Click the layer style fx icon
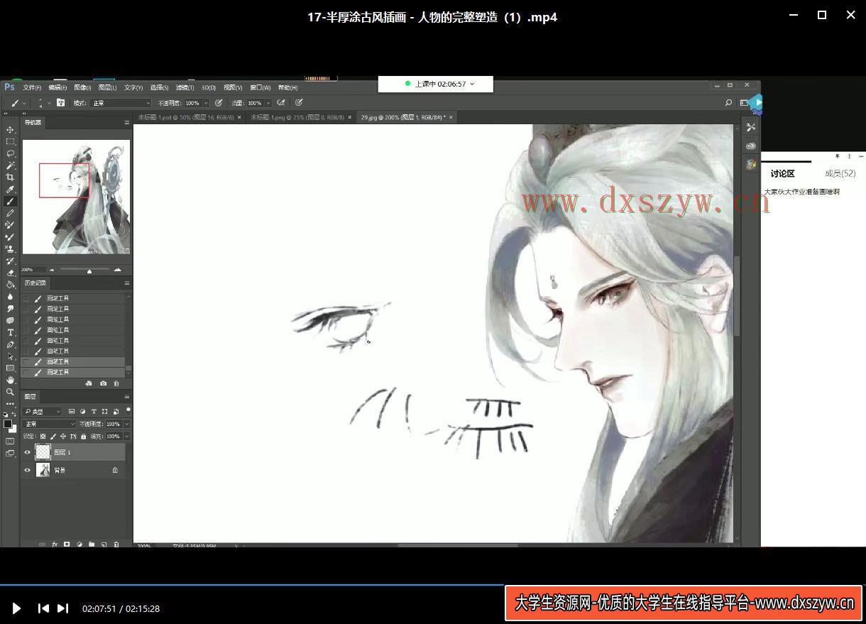 55,544
